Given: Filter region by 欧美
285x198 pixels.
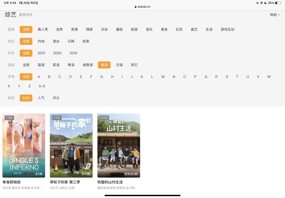Looking at the screenshot, I should (x=86, y=41).
